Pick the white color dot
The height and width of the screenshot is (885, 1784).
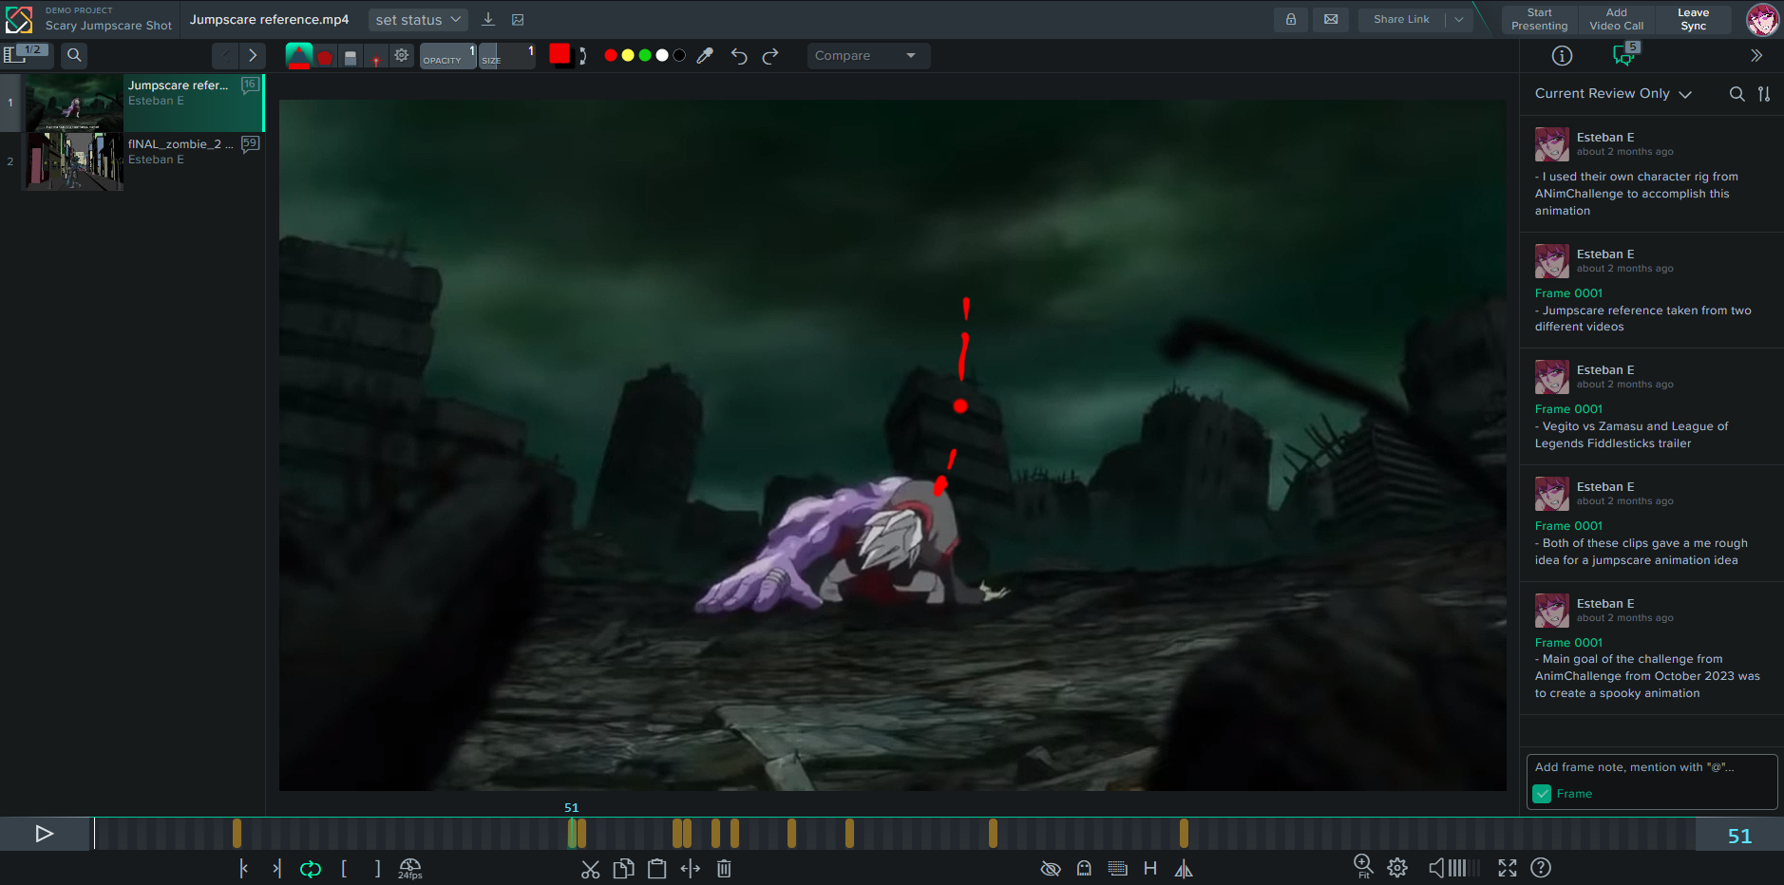pyautogui.click(x=662, y=55)
